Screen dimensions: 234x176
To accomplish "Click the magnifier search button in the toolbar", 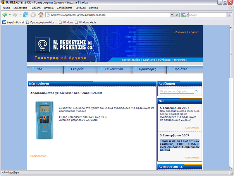I will point(229,15).
